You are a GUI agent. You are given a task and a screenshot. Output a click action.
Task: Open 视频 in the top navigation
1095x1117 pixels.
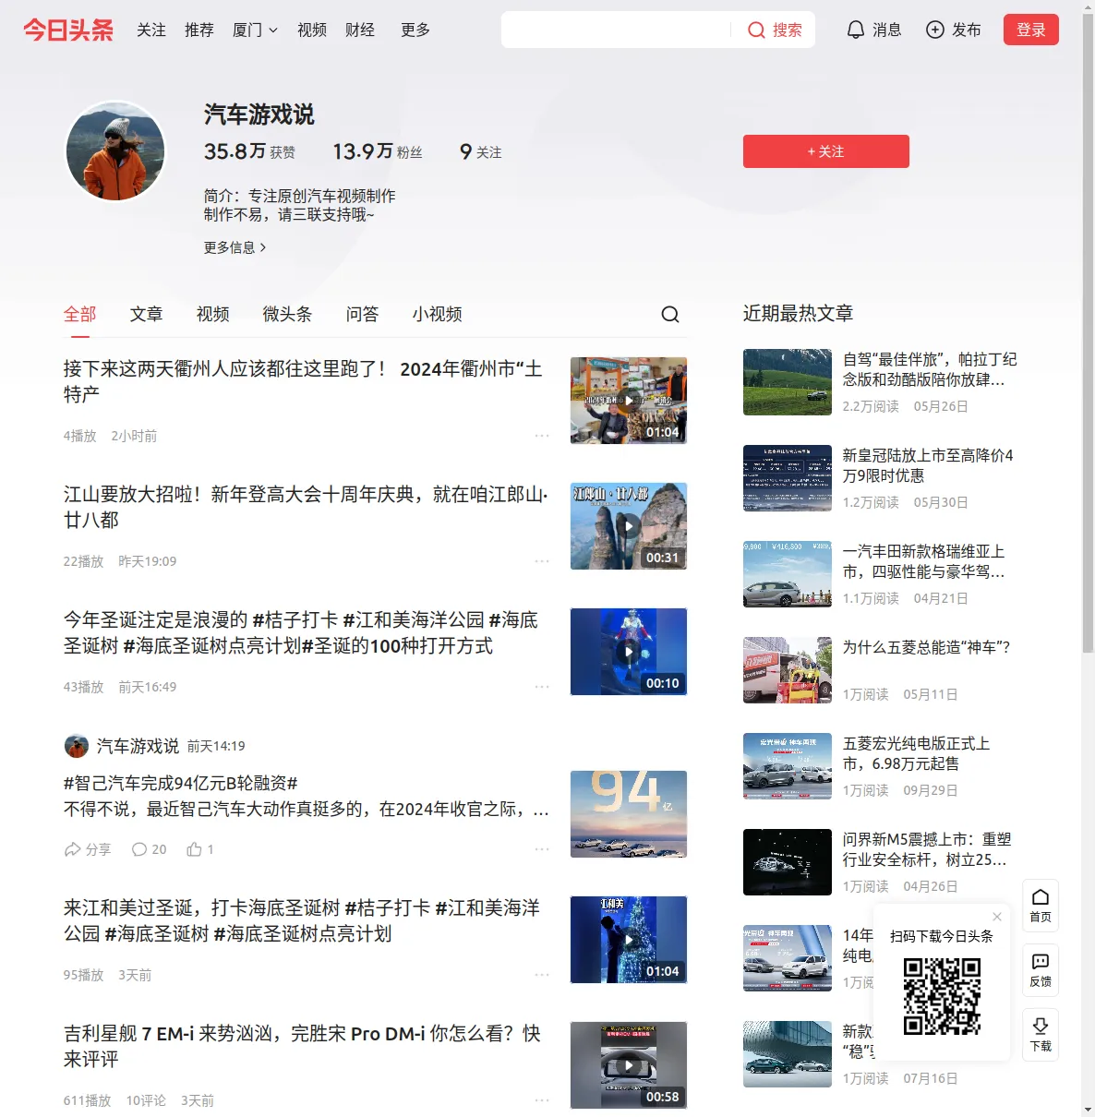pos(312,30)
